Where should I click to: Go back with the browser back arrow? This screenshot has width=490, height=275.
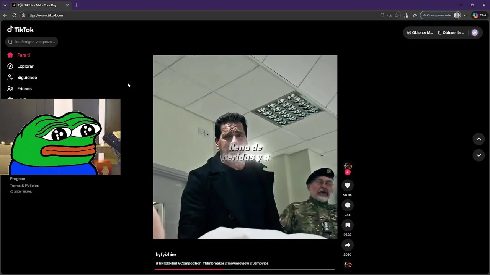pyautogui.click(x=5, y=15)
